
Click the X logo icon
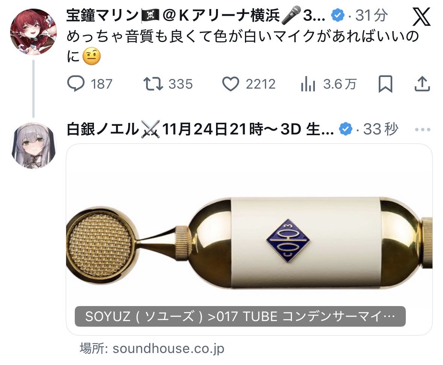[x=421, y=17]
